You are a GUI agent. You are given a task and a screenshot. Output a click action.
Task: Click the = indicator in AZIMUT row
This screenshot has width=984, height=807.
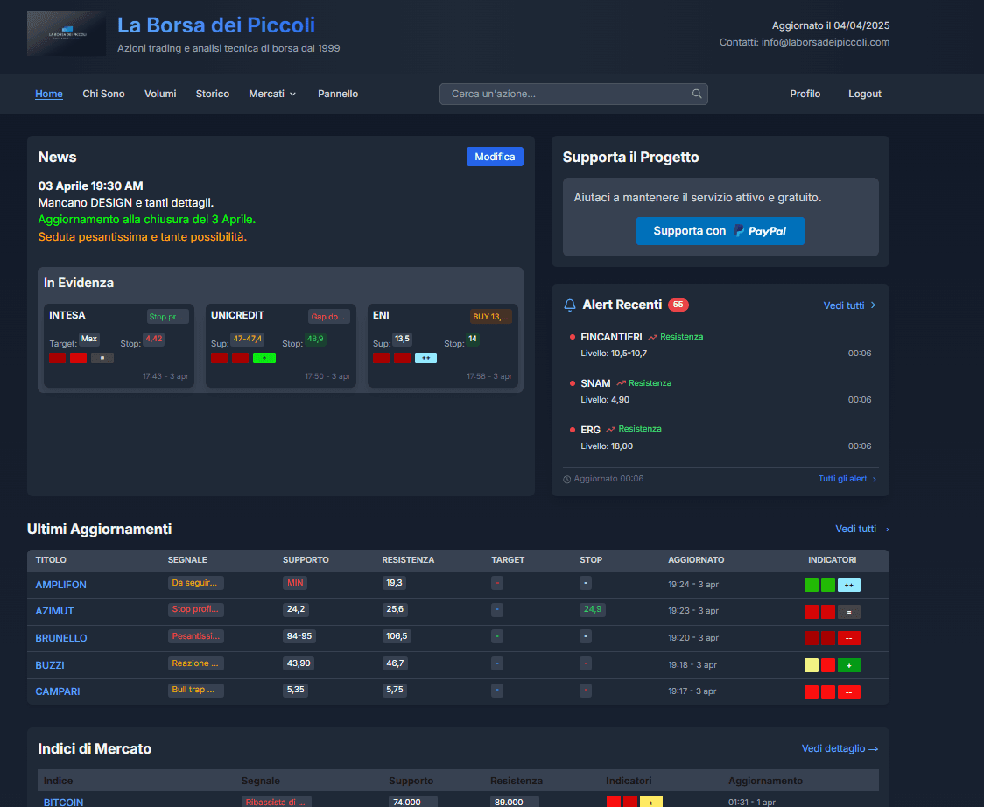849,612
